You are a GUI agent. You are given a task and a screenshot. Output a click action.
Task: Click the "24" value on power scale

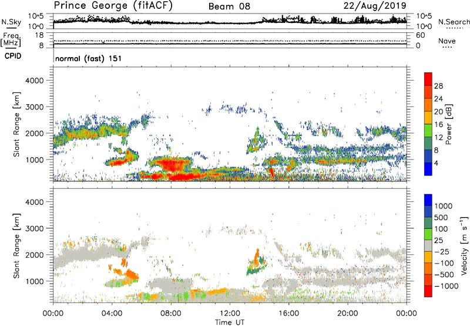(438, 99)
